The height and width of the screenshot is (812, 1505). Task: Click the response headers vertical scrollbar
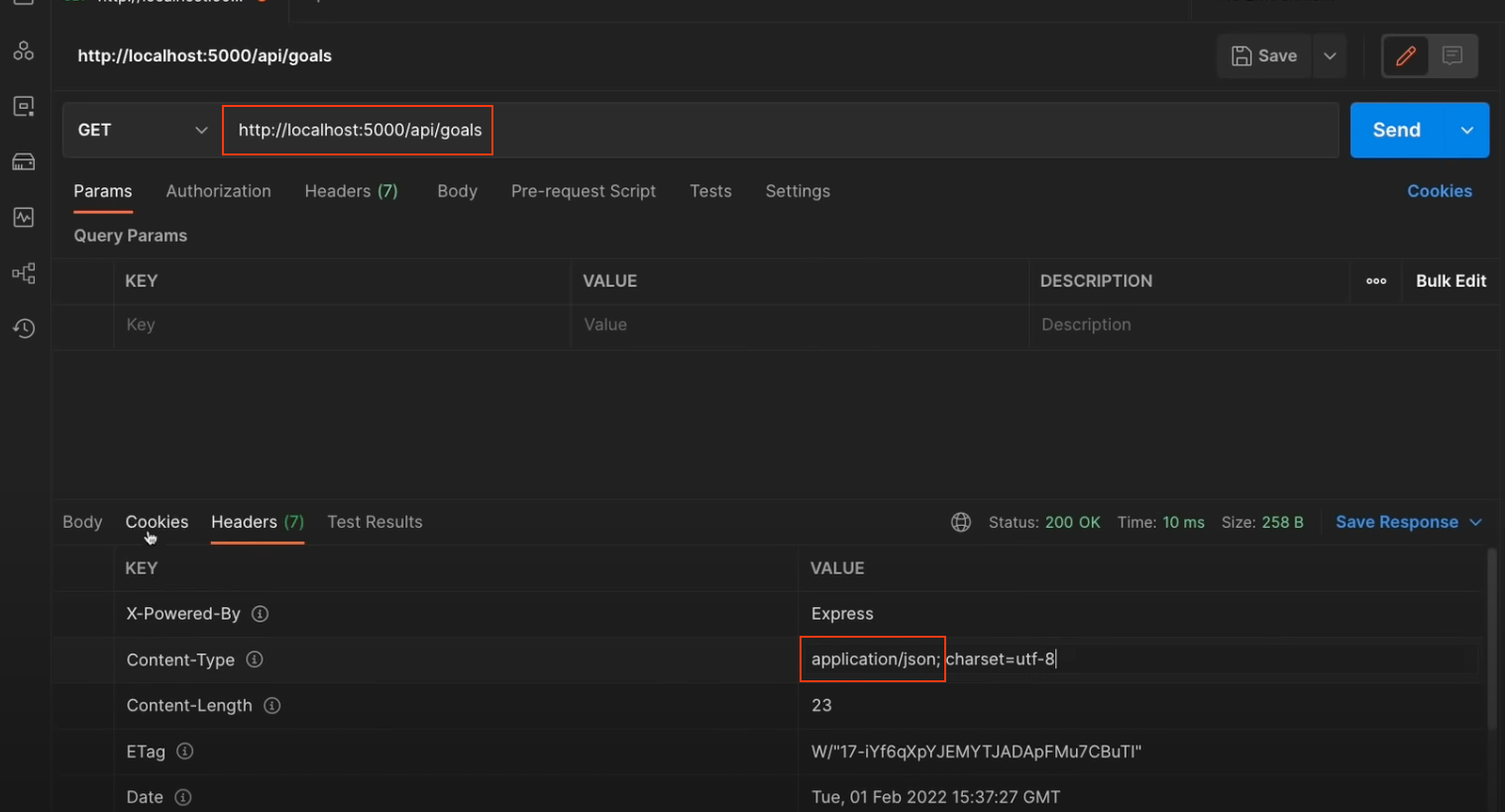1493,640
